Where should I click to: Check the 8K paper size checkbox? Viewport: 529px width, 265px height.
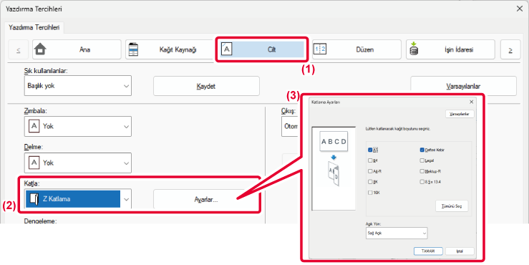(370, 182)
